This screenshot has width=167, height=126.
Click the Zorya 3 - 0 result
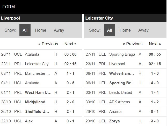tap(155, 121)
